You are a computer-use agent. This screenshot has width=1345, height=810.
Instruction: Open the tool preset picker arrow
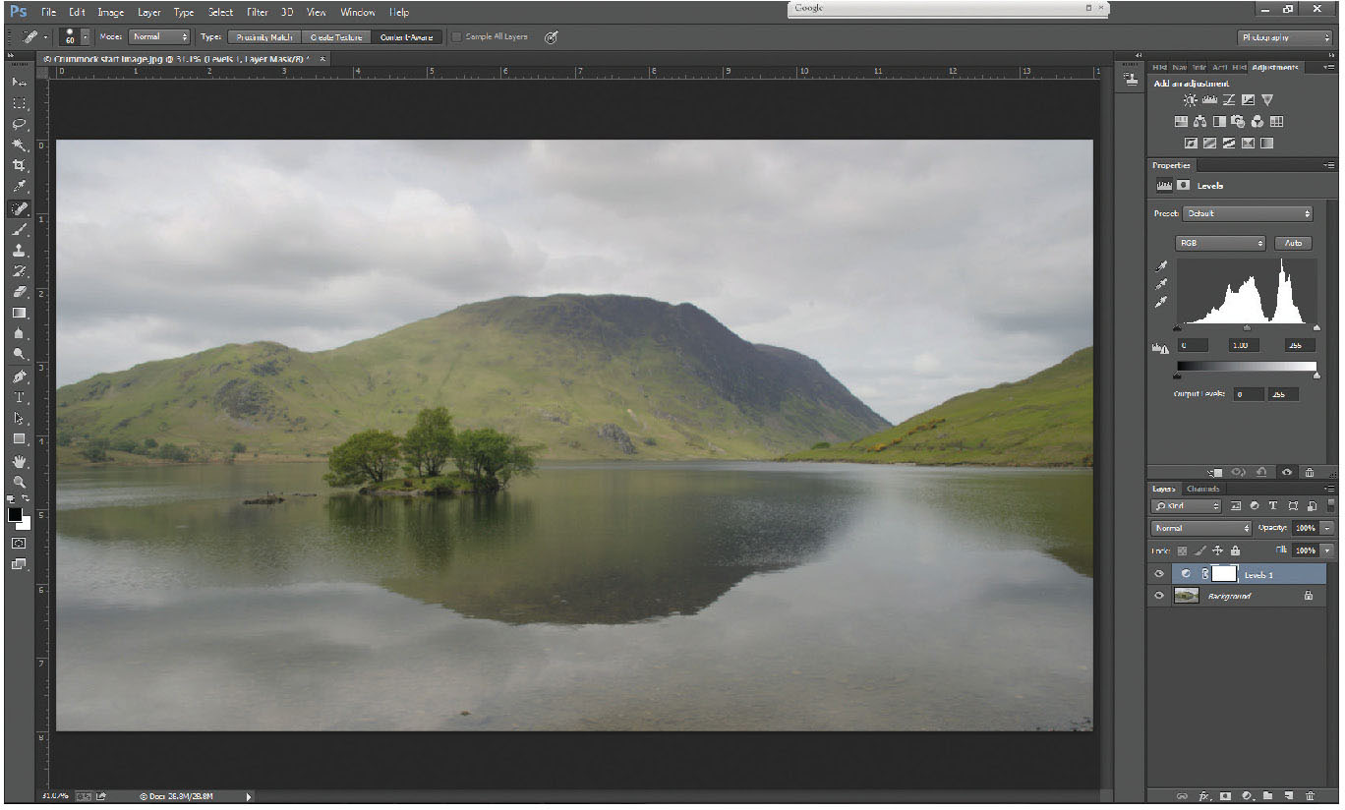tap(45, 37)
